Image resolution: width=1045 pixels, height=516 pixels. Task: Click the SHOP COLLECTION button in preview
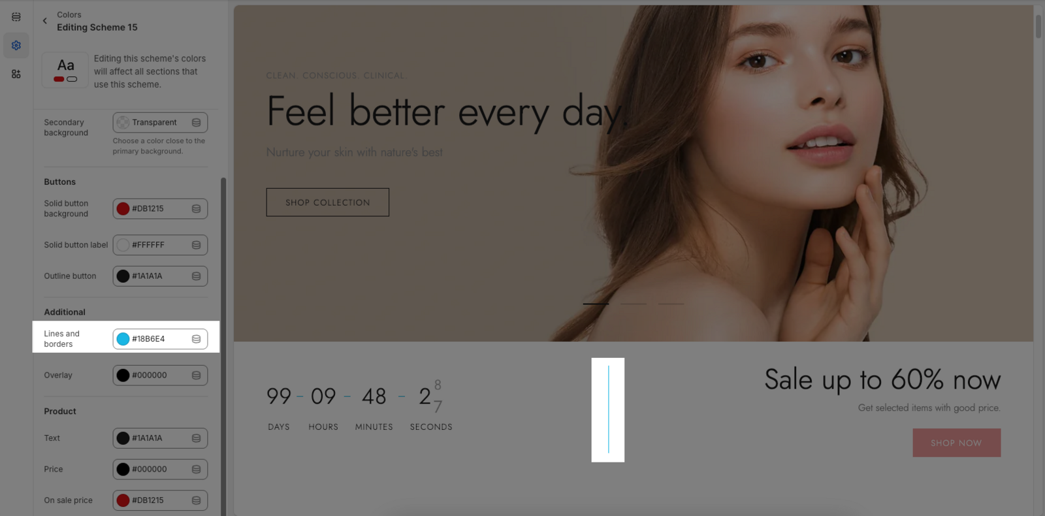[328, 202]
